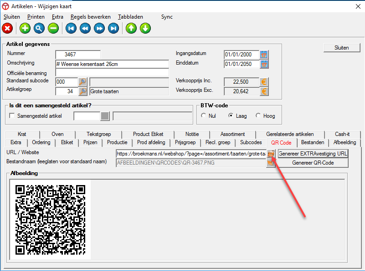Click the blue magnifier search toolbar icon

tap(39, 29)
